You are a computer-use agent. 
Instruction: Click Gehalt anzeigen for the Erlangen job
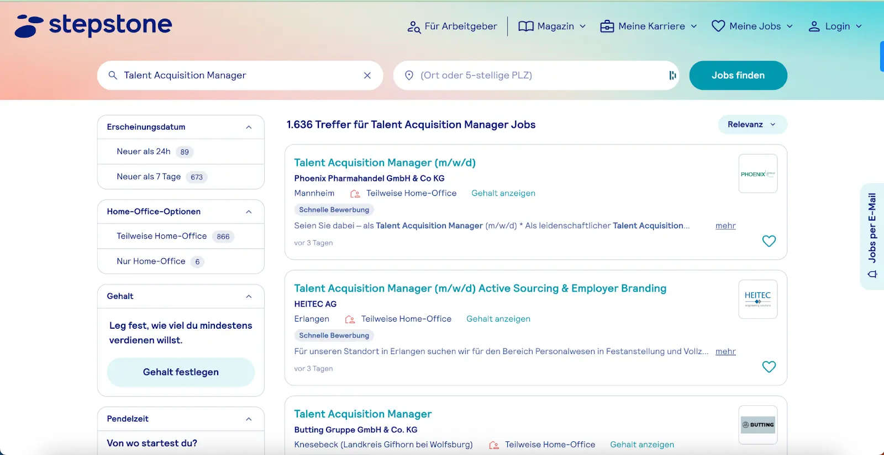point(498,319)
